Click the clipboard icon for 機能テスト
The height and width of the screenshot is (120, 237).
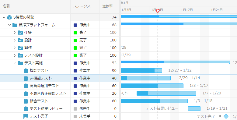(x=26, y=71)
